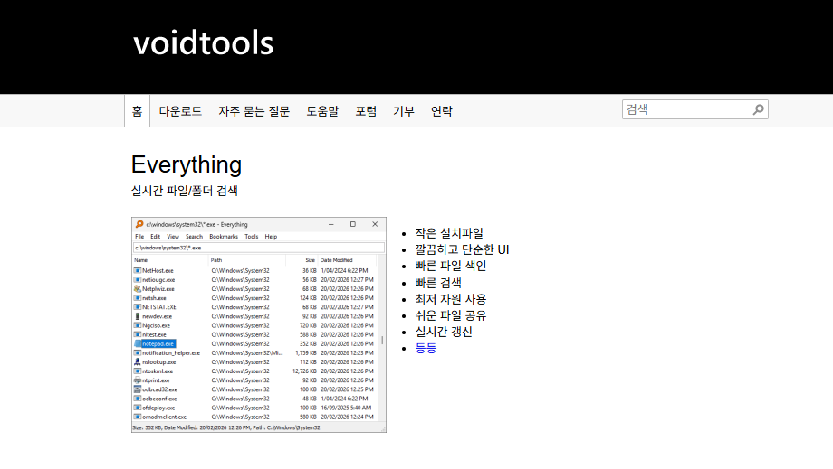Click the 쉬운 파일 공유 list item
833x469 pixels.
(x=451, y=315)
